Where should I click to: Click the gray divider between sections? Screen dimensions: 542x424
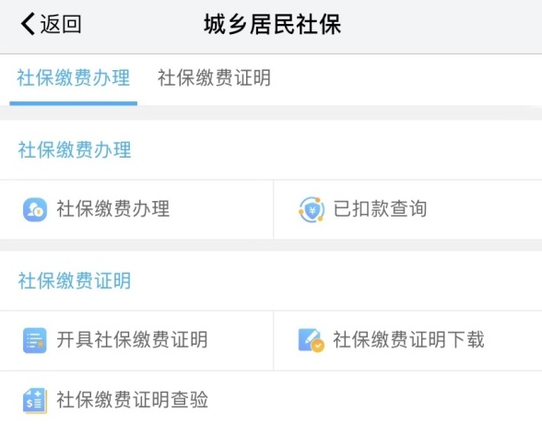[271, 245]
